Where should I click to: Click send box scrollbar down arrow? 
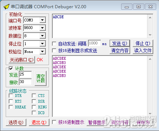[150, 35]
